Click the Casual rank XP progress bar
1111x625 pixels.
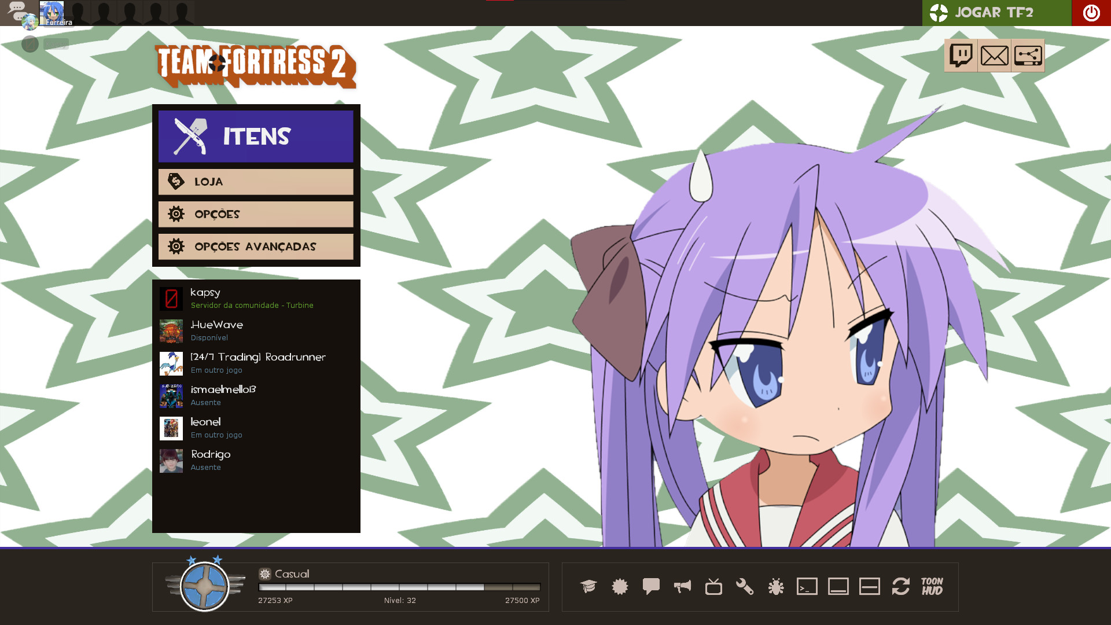pos(399,587)
